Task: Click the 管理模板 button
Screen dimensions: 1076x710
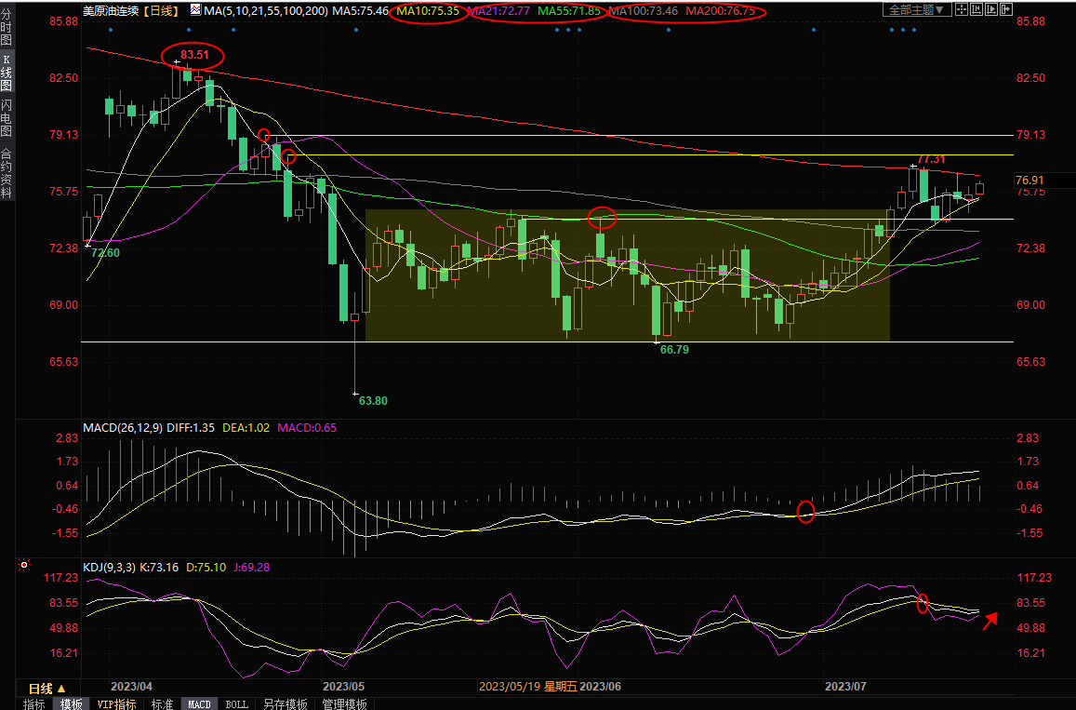Action: click(344, 704)
